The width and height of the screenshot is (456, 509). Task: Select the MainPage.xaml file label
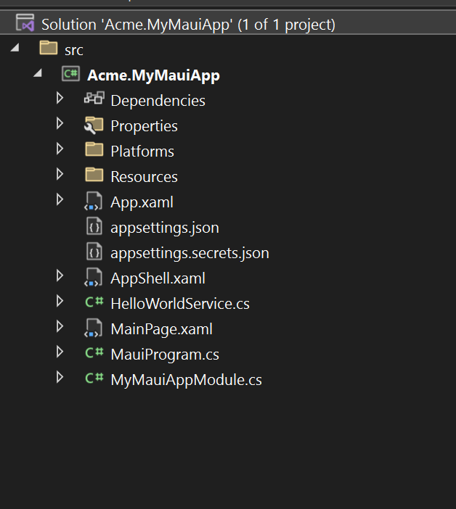[x=161, y=329]
